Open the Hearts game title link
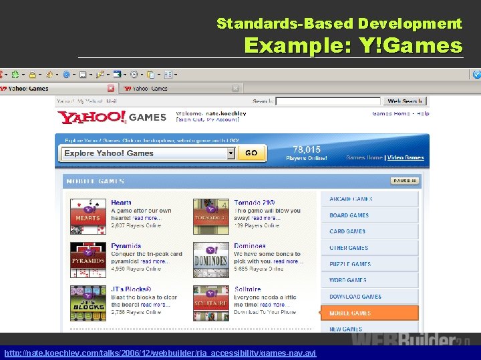Viewport: 481px width, 360px height. (x=121, y=203)
